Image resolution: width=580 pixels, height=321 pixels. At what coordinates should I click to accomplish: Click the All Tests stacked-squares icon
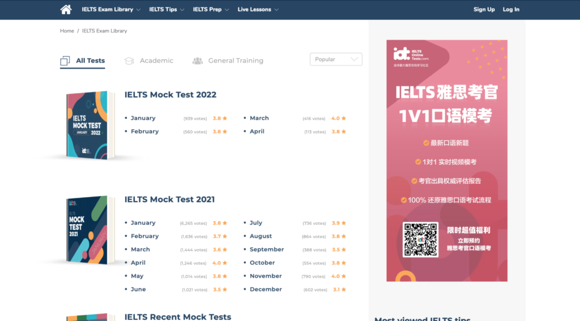pos(65,61)
